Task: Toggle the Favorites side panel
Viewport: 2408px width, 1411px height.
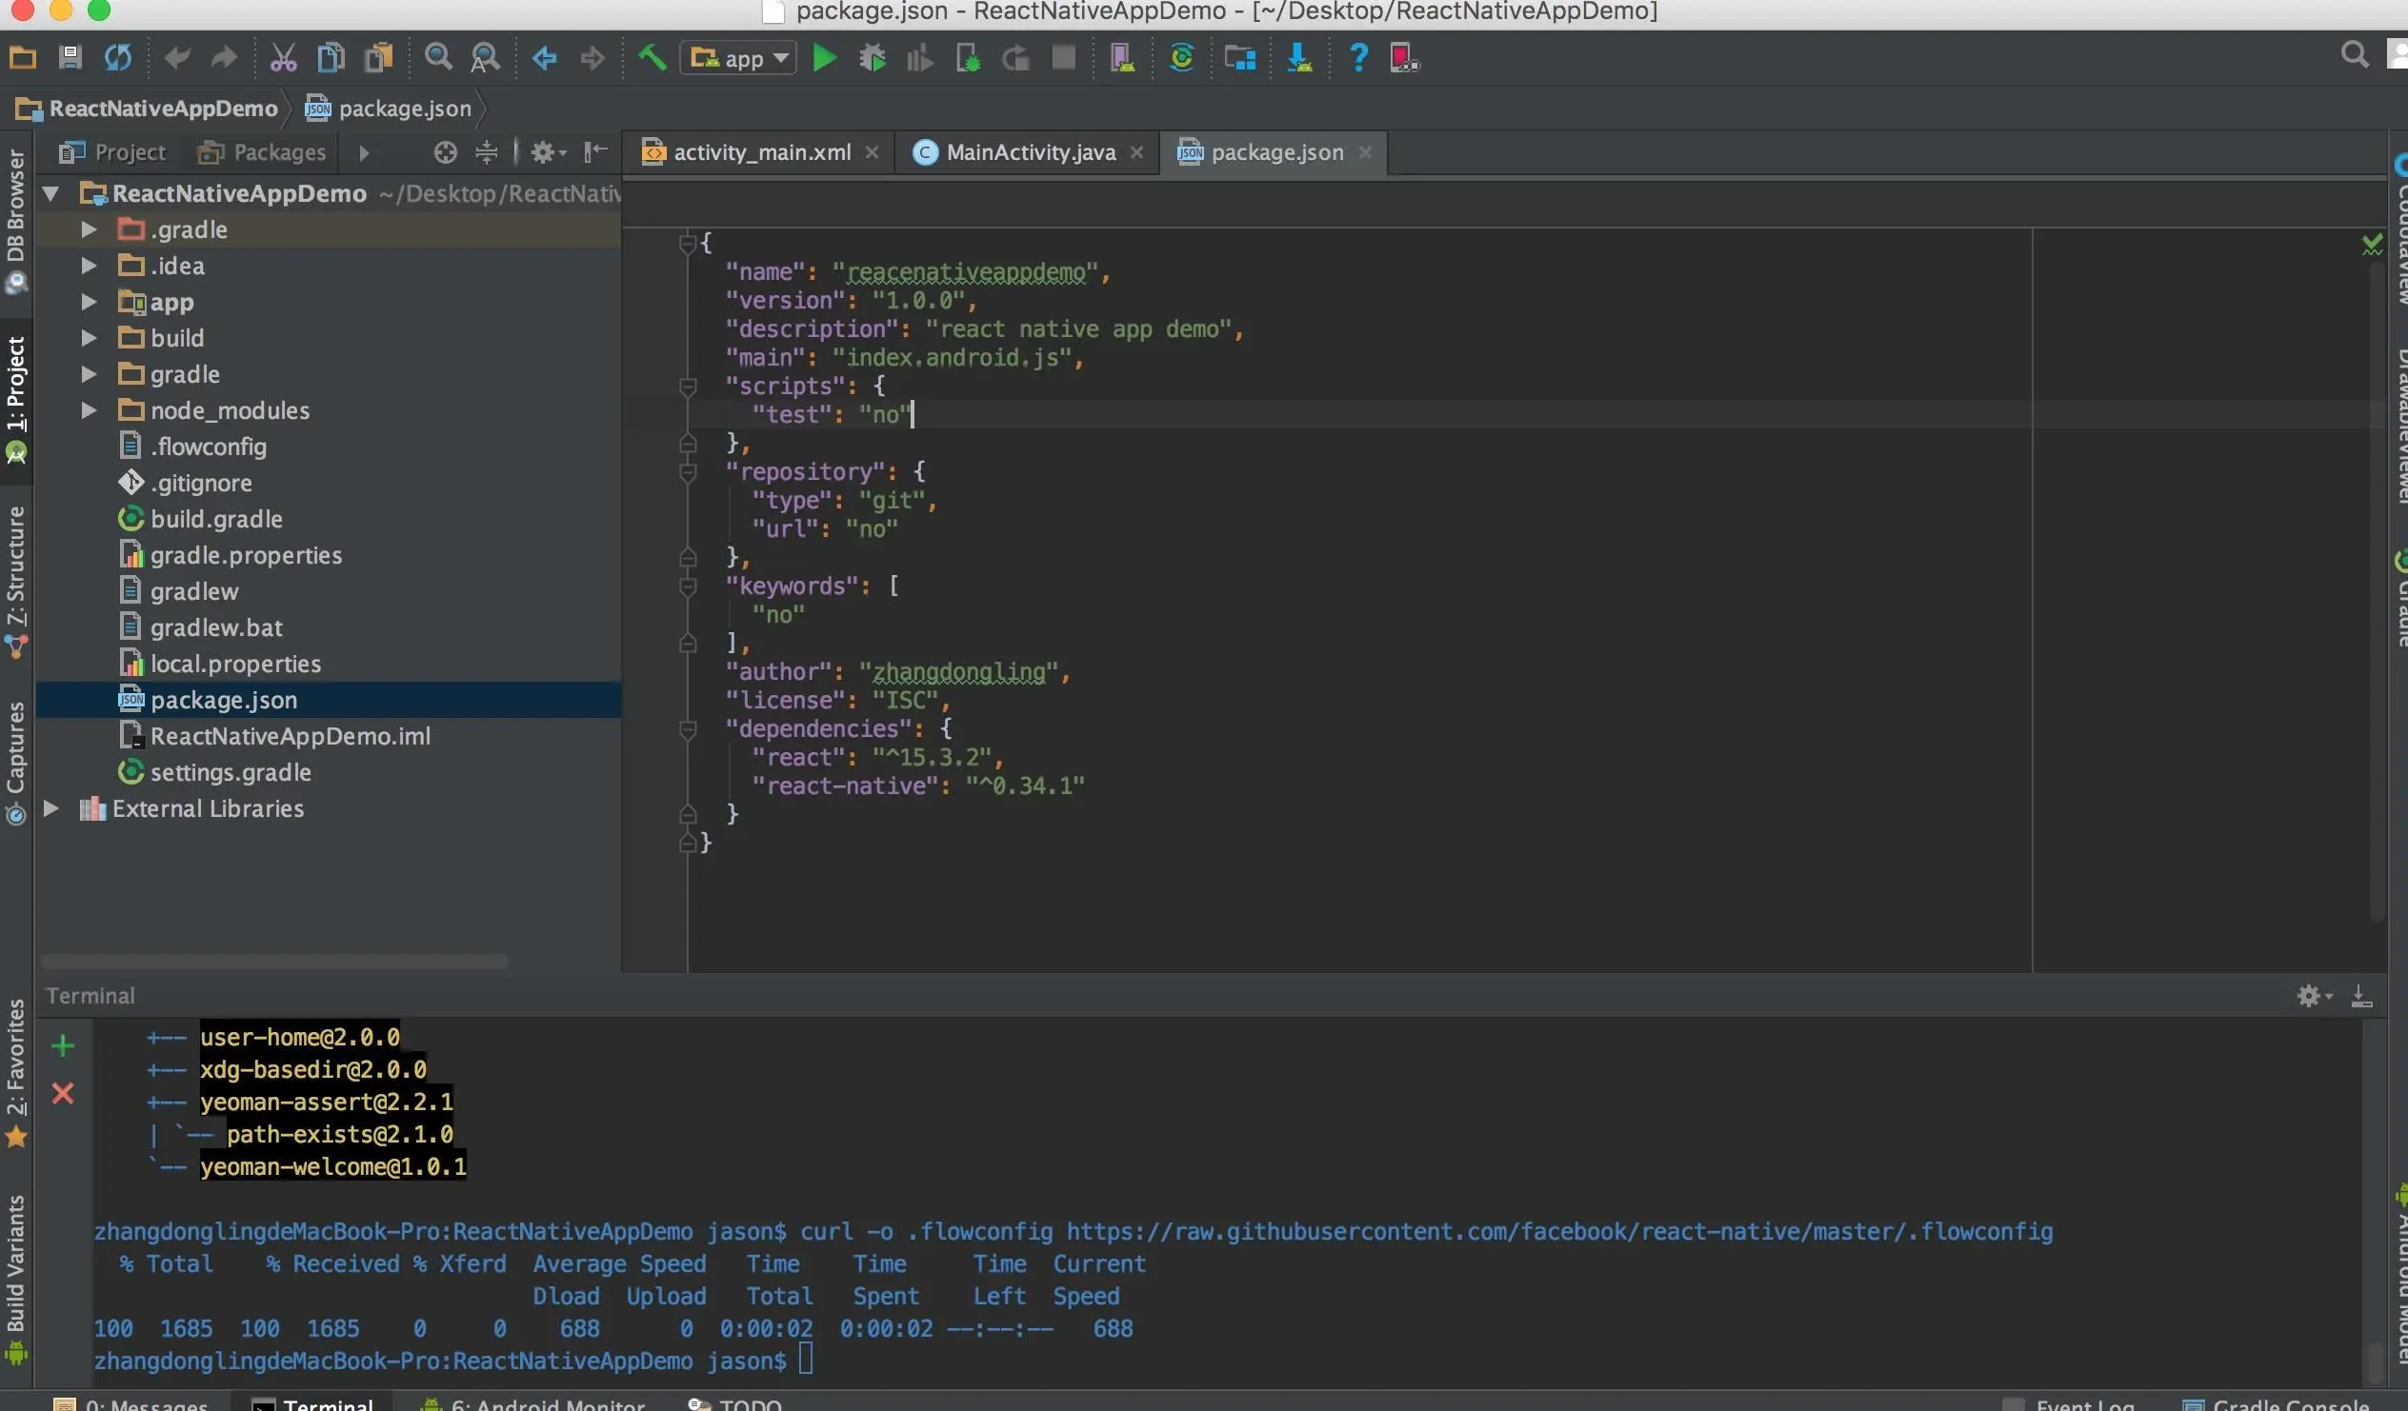Action: click(16, 1072)
